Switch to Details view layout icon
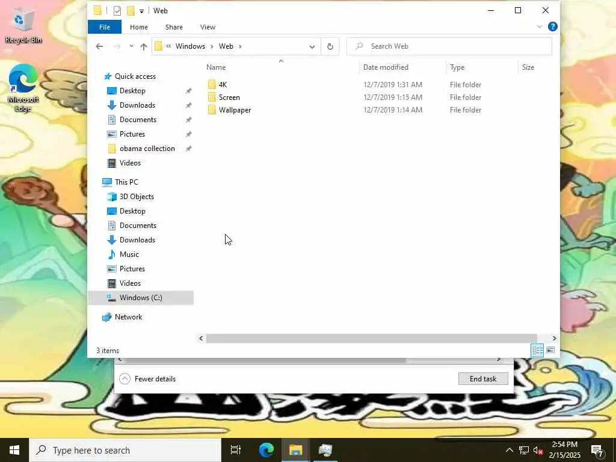 pos(537,350)
